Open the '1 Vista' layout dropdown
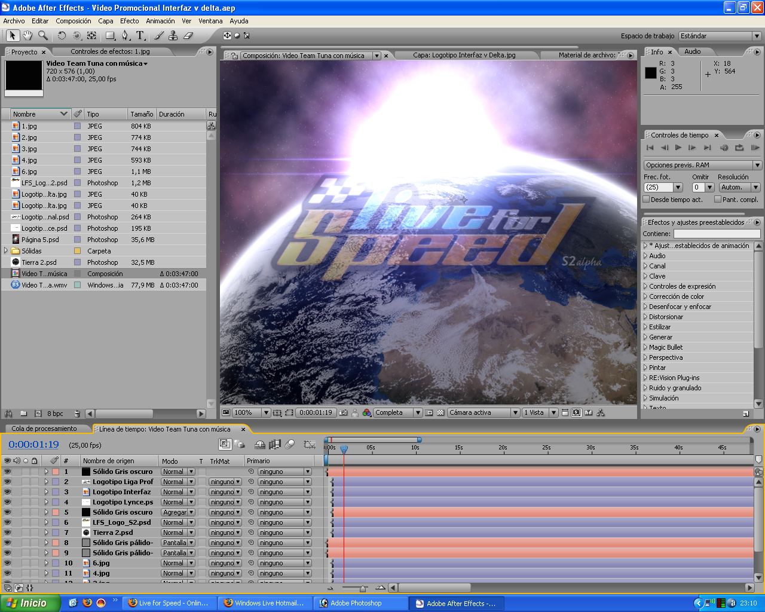The width and height of the screenshot is (765, 612). pyautogui.click(x=540, y=412)
